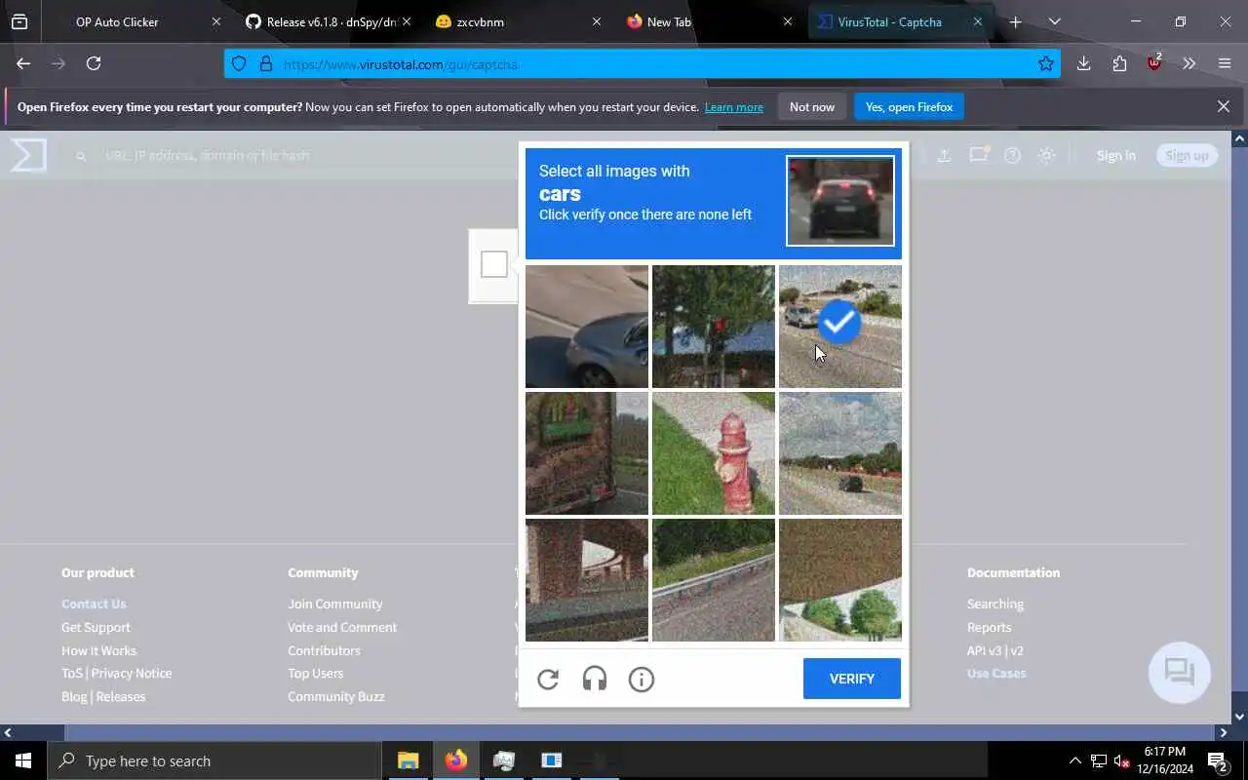Open the uBlock Origin extension icon

coord(1154,63)
